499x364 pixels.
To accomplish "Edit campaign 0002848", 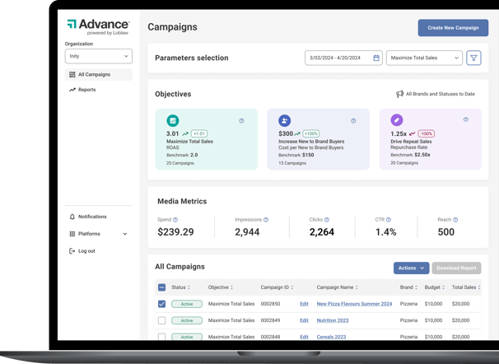I will point(304,337).
